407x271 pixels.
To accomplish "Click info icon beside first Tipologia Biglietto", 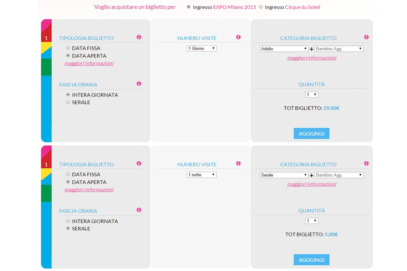I will point(139,37).
